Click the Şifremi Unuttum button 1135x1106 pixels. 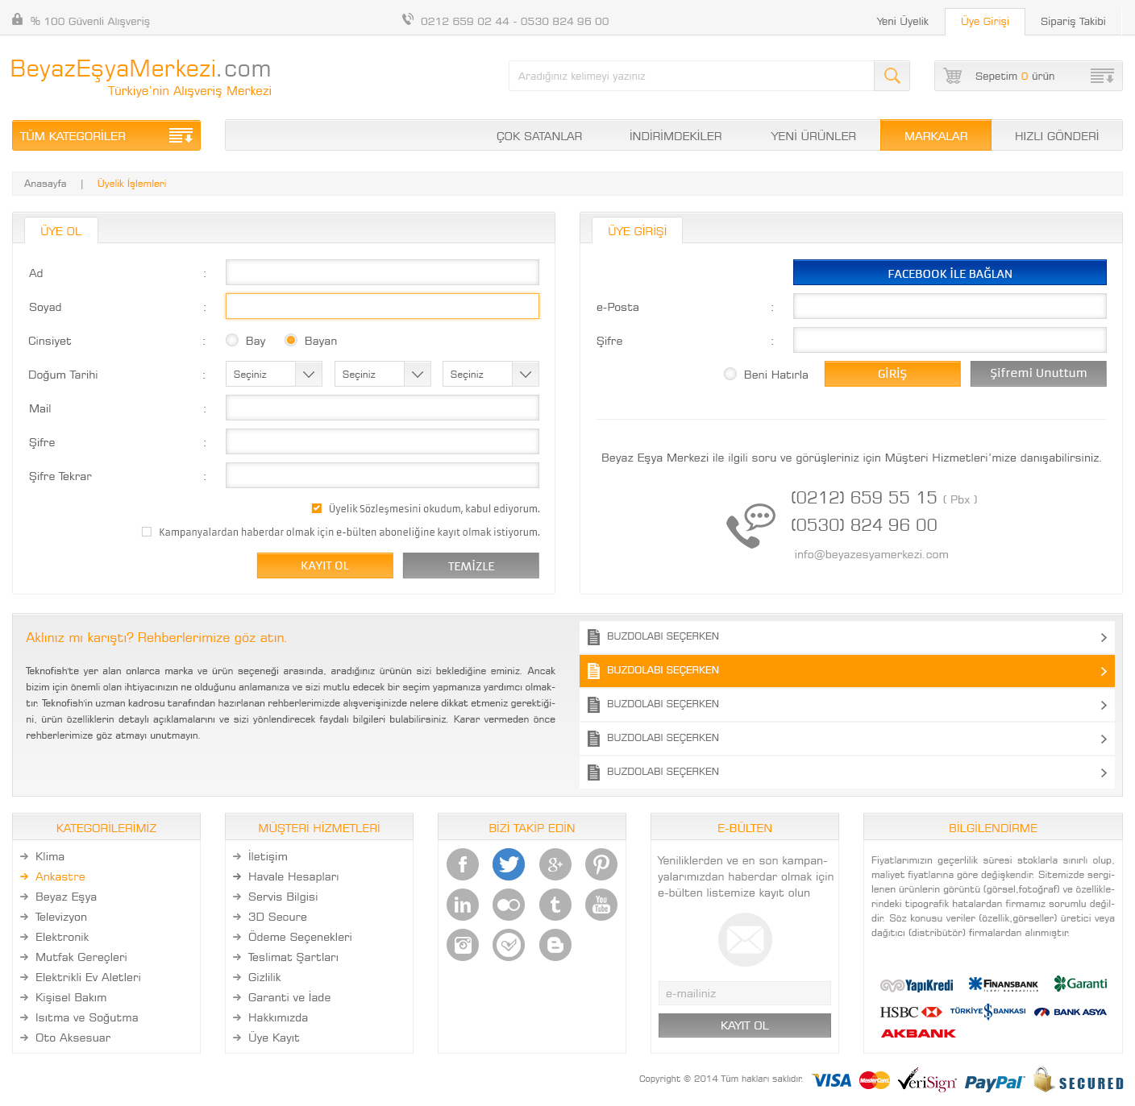1037,374
